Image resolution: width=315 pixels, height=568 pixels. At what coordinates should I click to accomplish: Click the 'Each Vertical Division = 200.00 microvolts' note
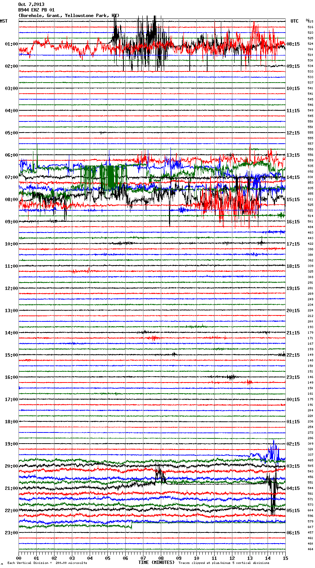point(47,563)
